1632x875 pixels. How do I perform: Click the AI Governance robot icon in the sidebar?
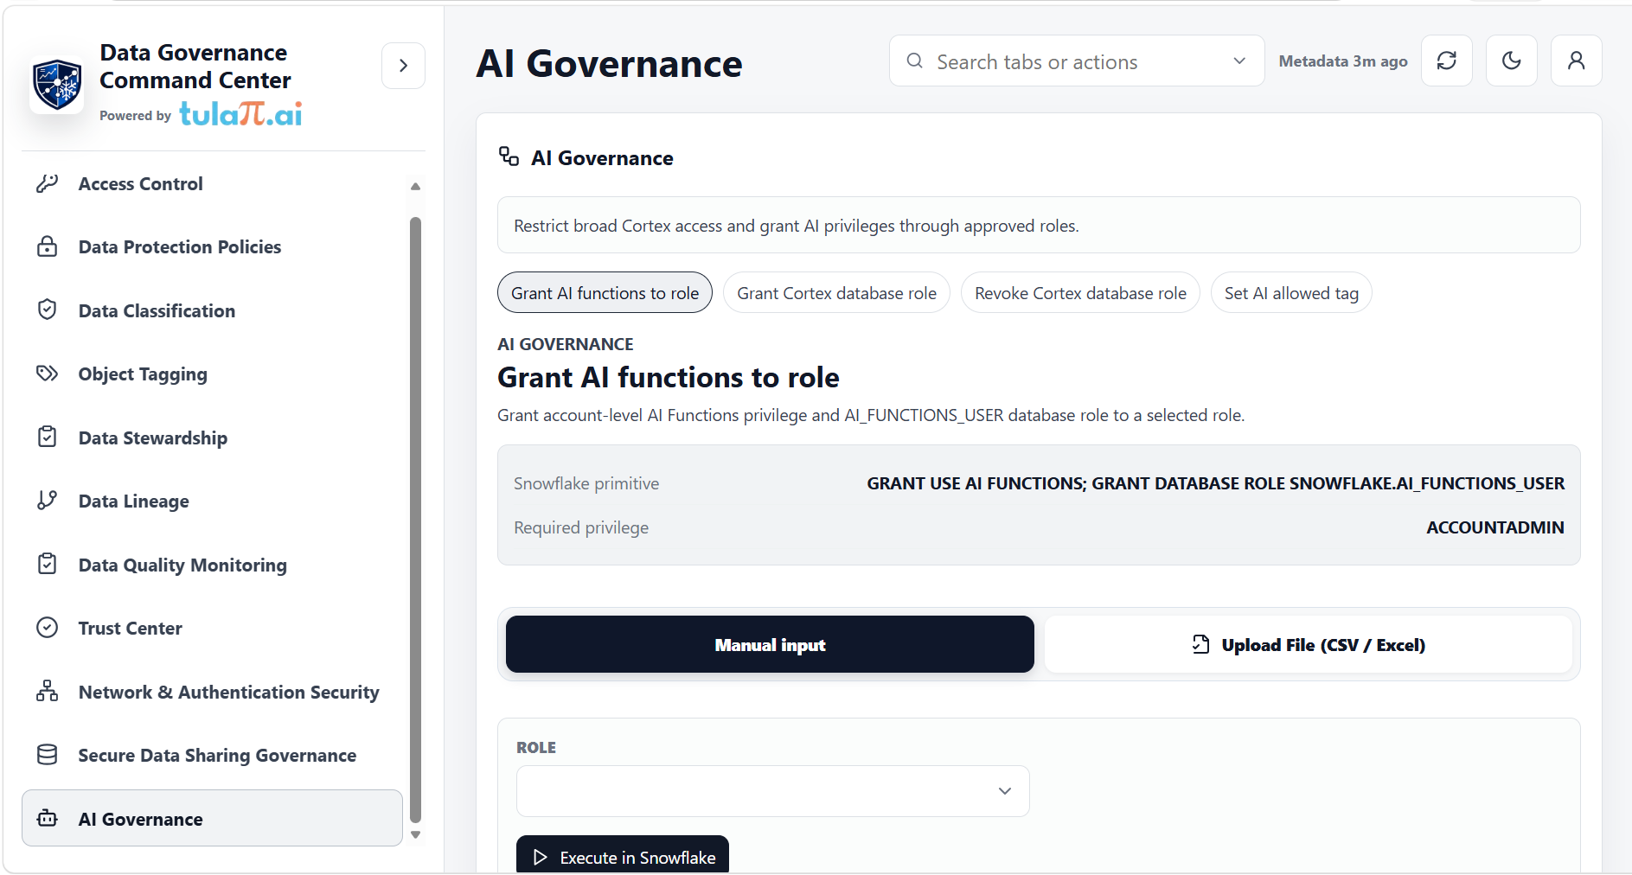click(x=48, y=818)
